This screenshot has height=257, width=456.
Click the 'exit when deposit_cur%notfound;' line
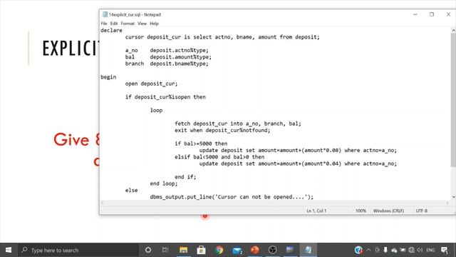pyautogui.click(x=222, y=130)
